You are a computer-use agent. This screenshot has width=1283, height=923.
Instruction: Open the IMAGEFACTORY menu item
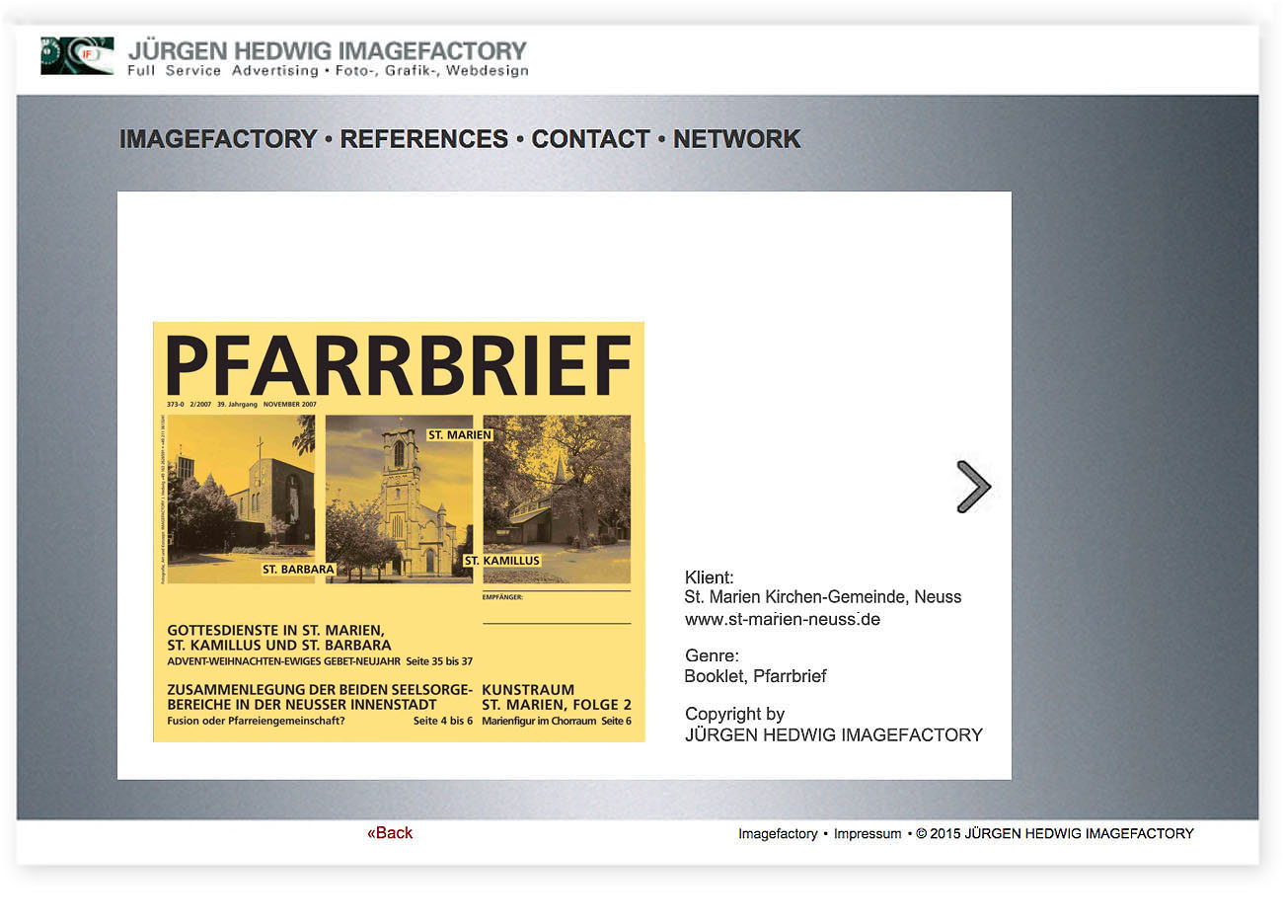(x=218, y=139)
